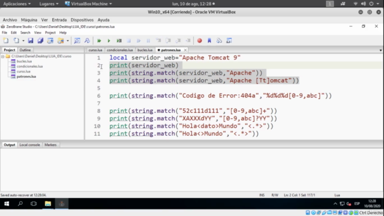Switch to the curso.lua editor tab
This screenshot has height=216, width=384.
tap(95, 50)
